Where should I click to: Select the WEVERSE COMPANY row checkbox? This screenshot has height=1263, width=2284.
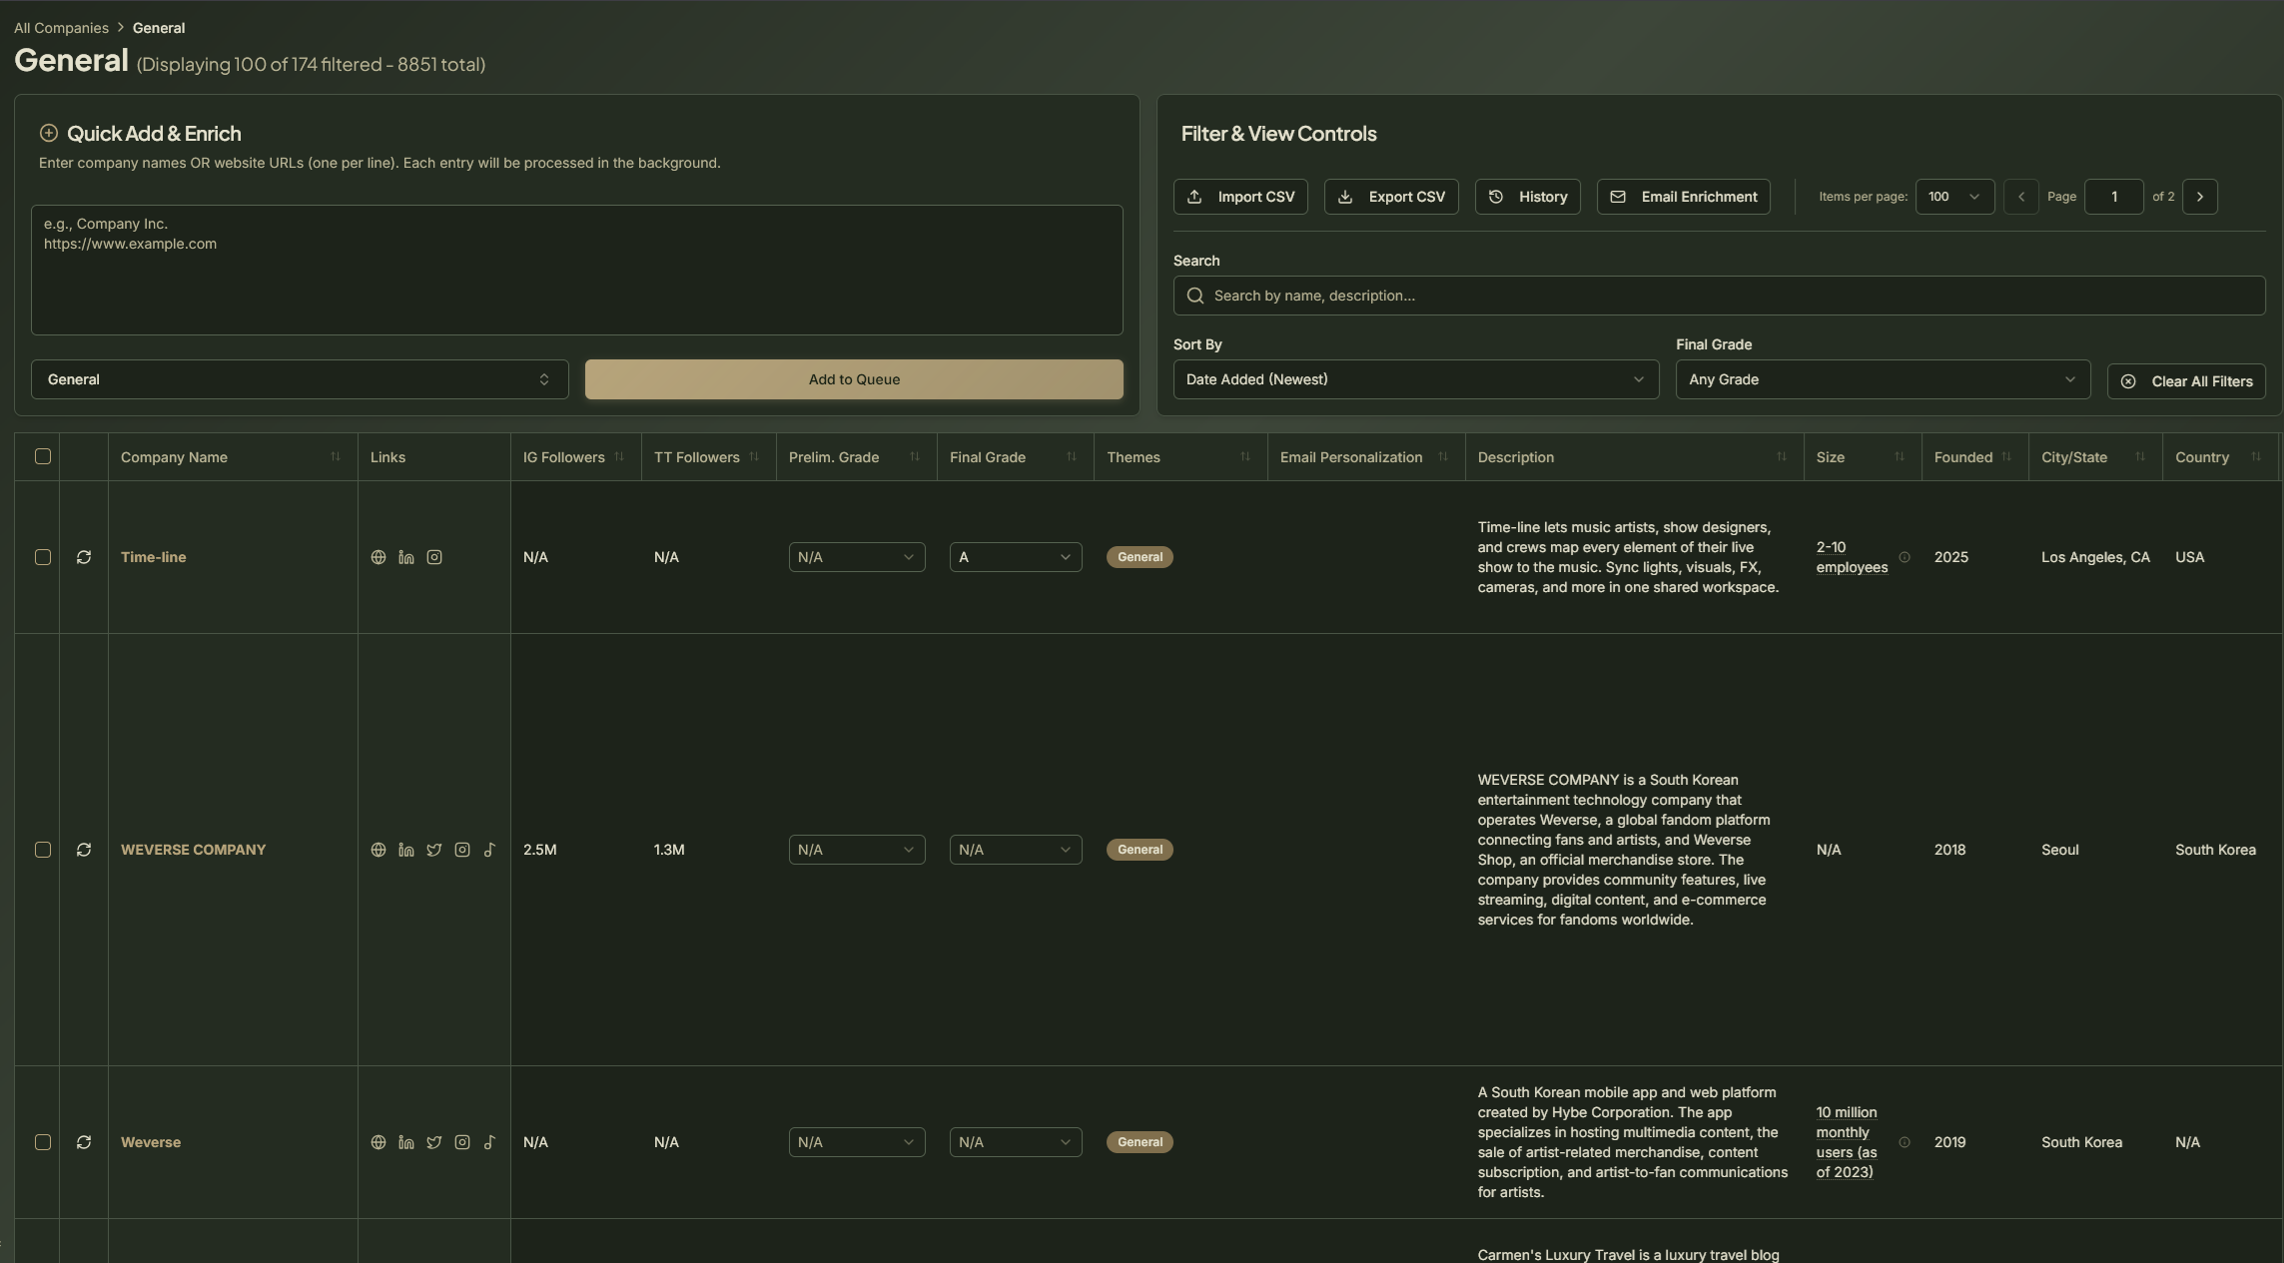tap(43, 850)
